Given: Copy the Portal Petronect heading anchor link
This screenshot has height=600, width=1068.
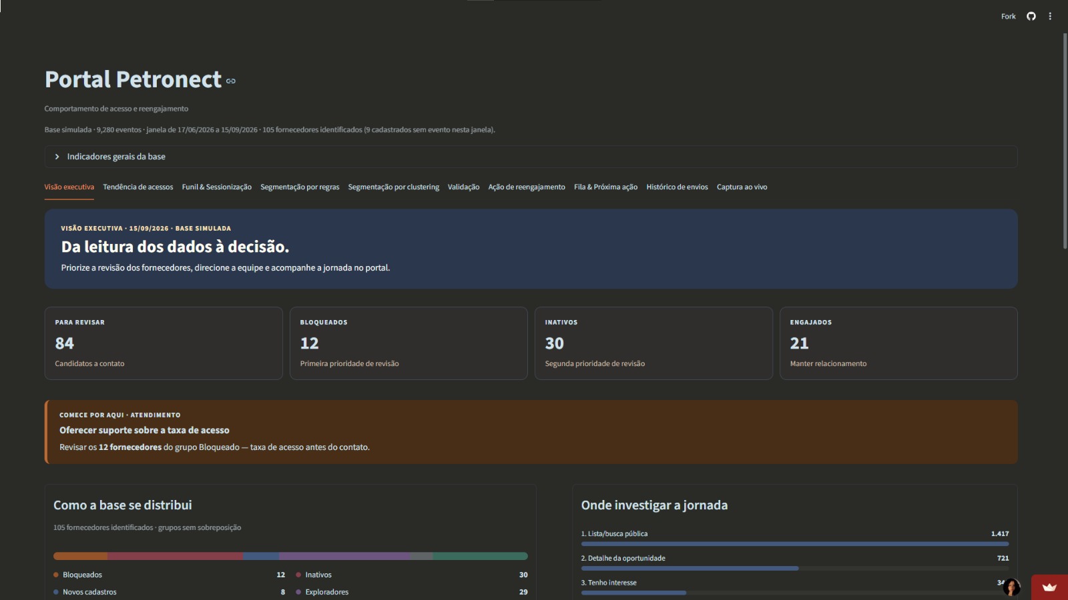Looking at the screenshot, I should pyautogui.click(x=231, y=81).
